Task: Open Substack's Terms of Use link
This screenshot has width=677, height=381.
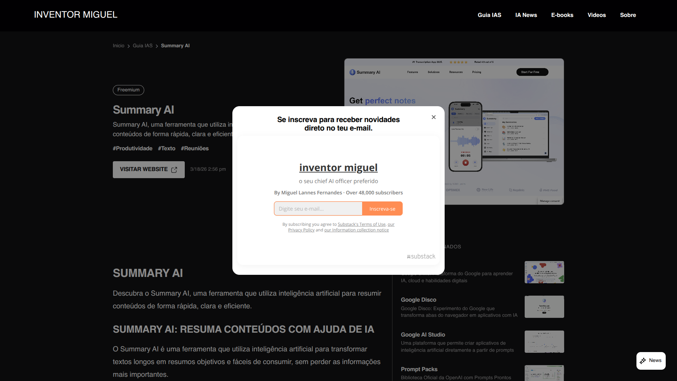Action: (361, 224)
